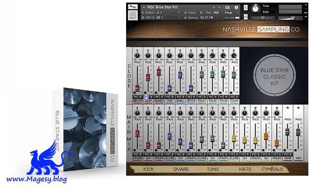Mute the TOM1 channel

pos(200,97)
